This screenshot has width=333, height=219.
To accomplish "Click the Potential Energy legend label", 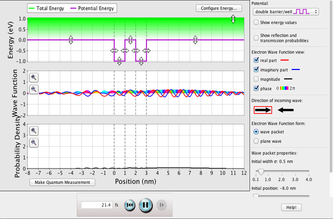I will tap(96, 8).
